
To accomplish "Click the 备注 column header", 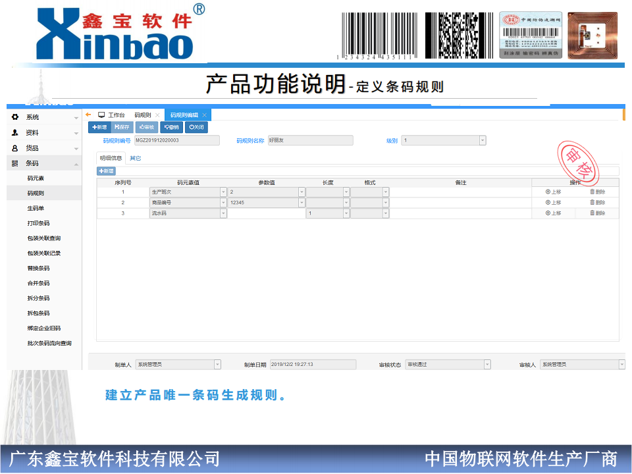I will (x=461, y=182).
